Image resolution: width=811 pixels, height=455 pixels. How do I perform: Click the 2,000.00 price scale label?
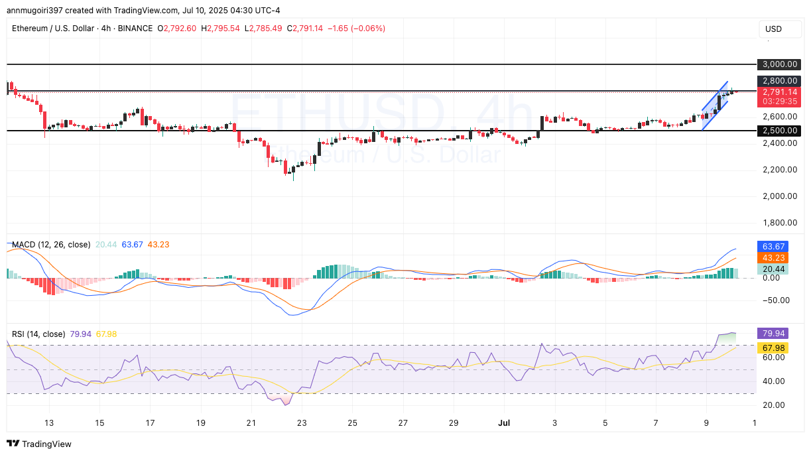779,196
